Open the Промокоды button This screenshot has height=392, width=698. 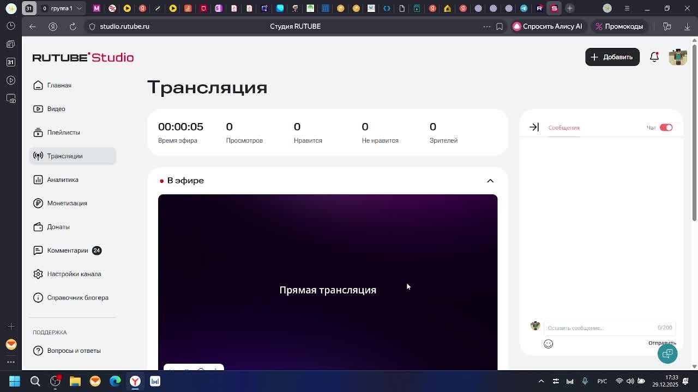[x=619, y=26]
